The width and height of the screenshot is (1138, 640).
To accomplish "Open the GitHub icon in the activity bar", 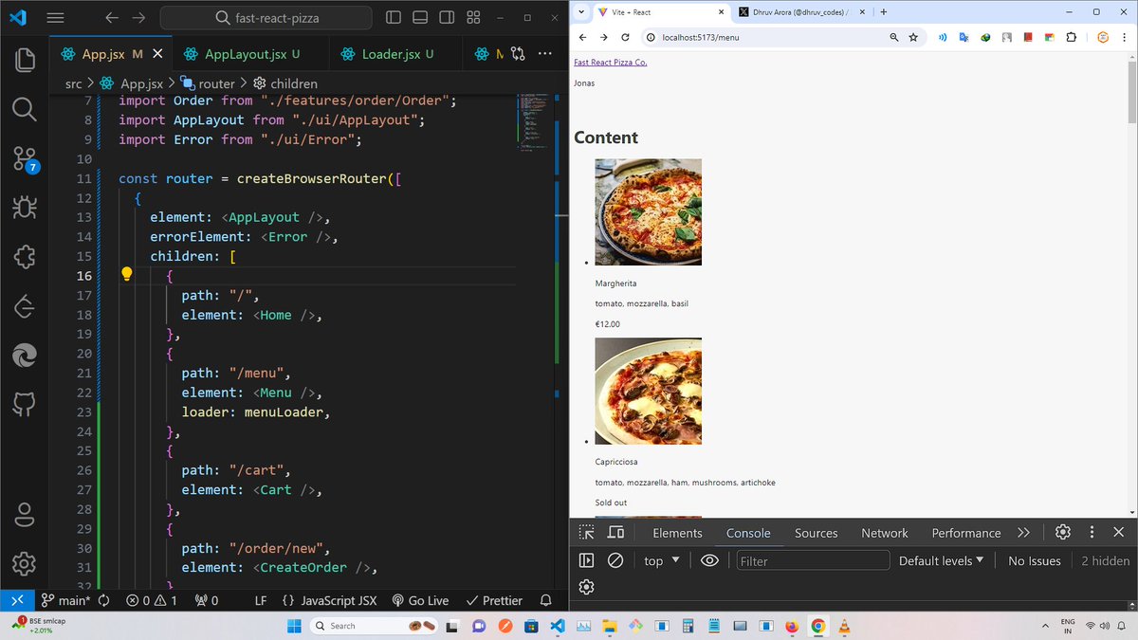I will [25, 405].
